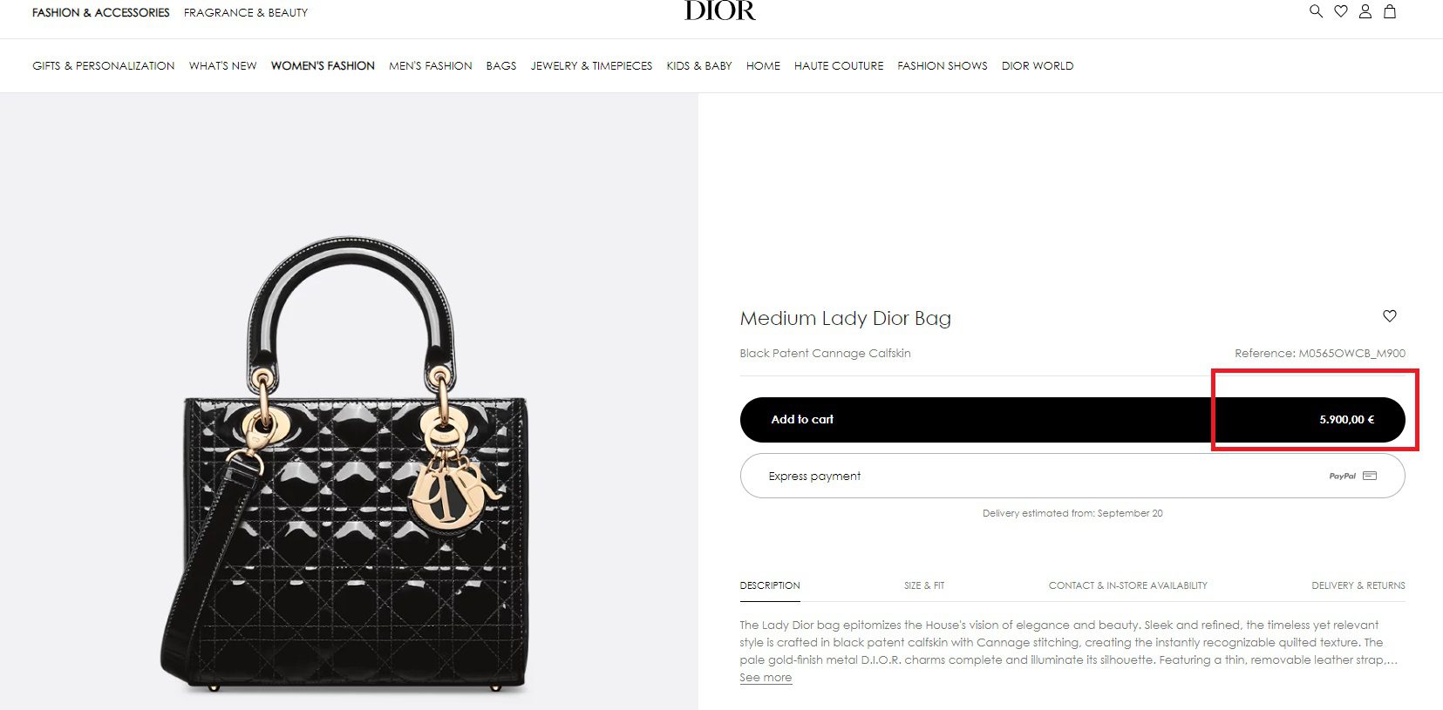Screen dimensions: 1443x710
Task: Open the shopping bag icon
Action: [x=1390, y=11]
